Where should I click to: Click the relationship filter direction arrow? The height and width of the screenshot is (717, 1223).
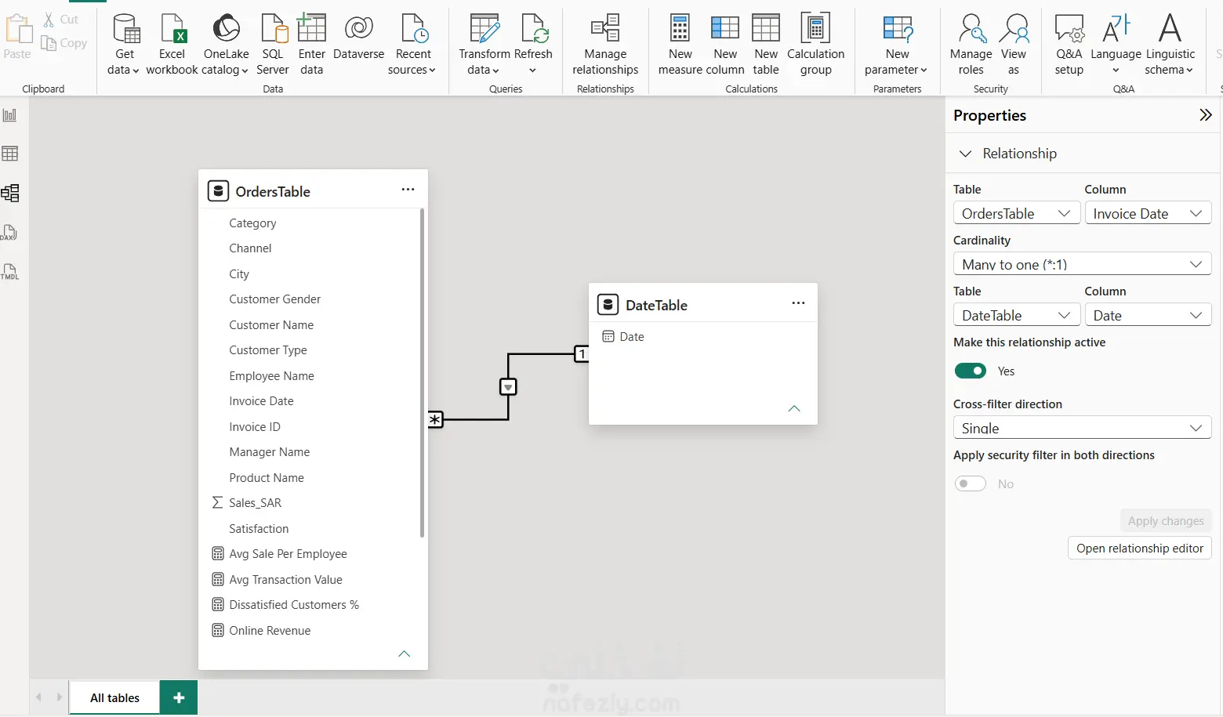point(508,387)
